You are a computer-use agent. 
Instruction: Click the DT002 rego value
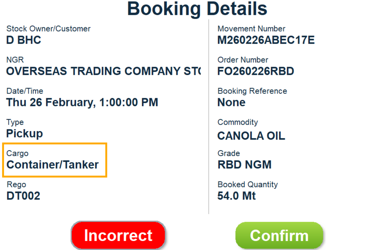[x=23, y=196]
